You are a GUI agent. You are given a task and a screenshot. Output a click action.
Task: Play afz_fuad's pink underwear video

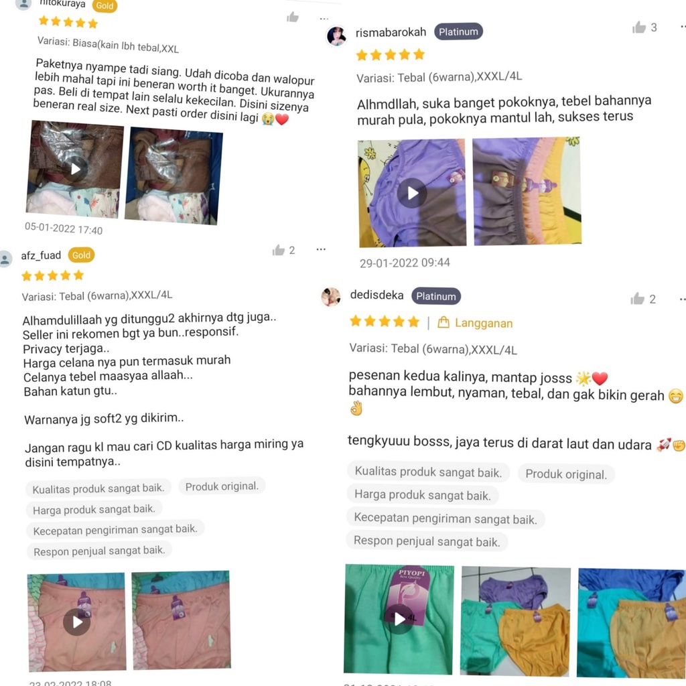pyautogui.click(x=77, y=622)
